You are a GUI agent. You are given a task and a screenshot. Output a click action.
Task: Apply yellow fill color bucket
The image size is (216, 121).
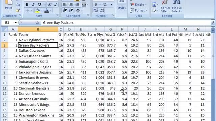point(37,10)
